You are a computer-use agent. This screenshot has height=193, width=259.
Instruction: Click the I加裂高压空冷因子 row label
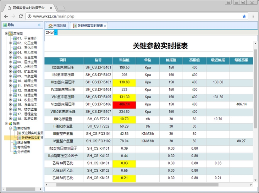63,148
